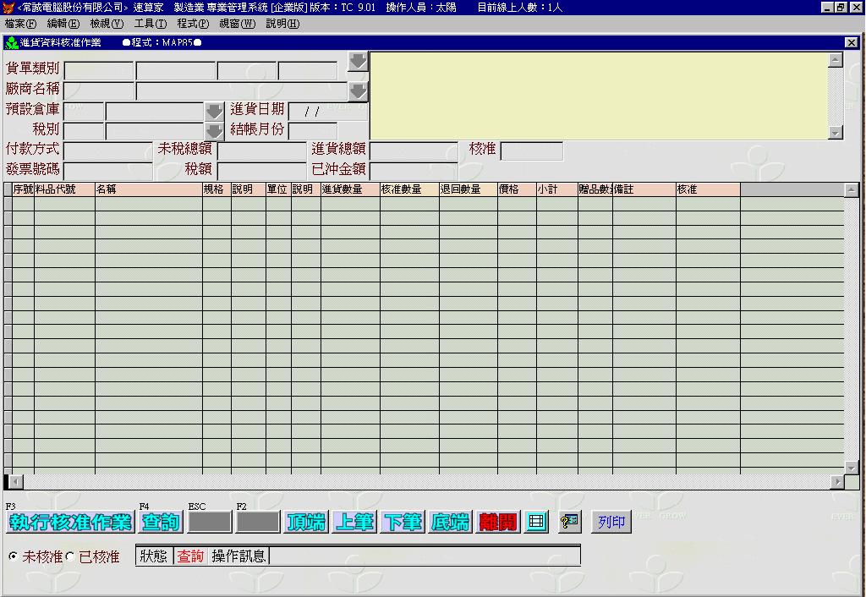Viewport: 866px width, 597px height.
Task: Click the 頂端 (top record) navigation button
Action: (306, 523)
